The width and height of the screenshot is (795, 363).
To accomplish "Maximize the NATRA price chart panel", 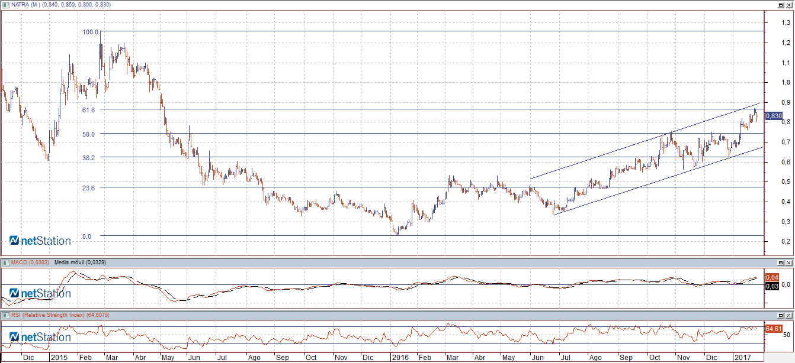I will coord(781,4).
